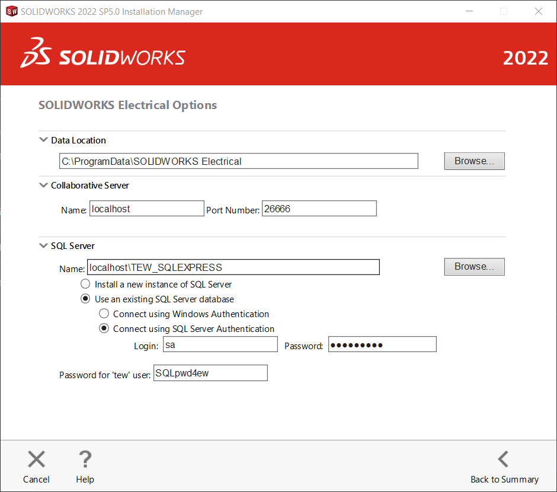Collapse the SQL Server section

click(x=43, y=245)
